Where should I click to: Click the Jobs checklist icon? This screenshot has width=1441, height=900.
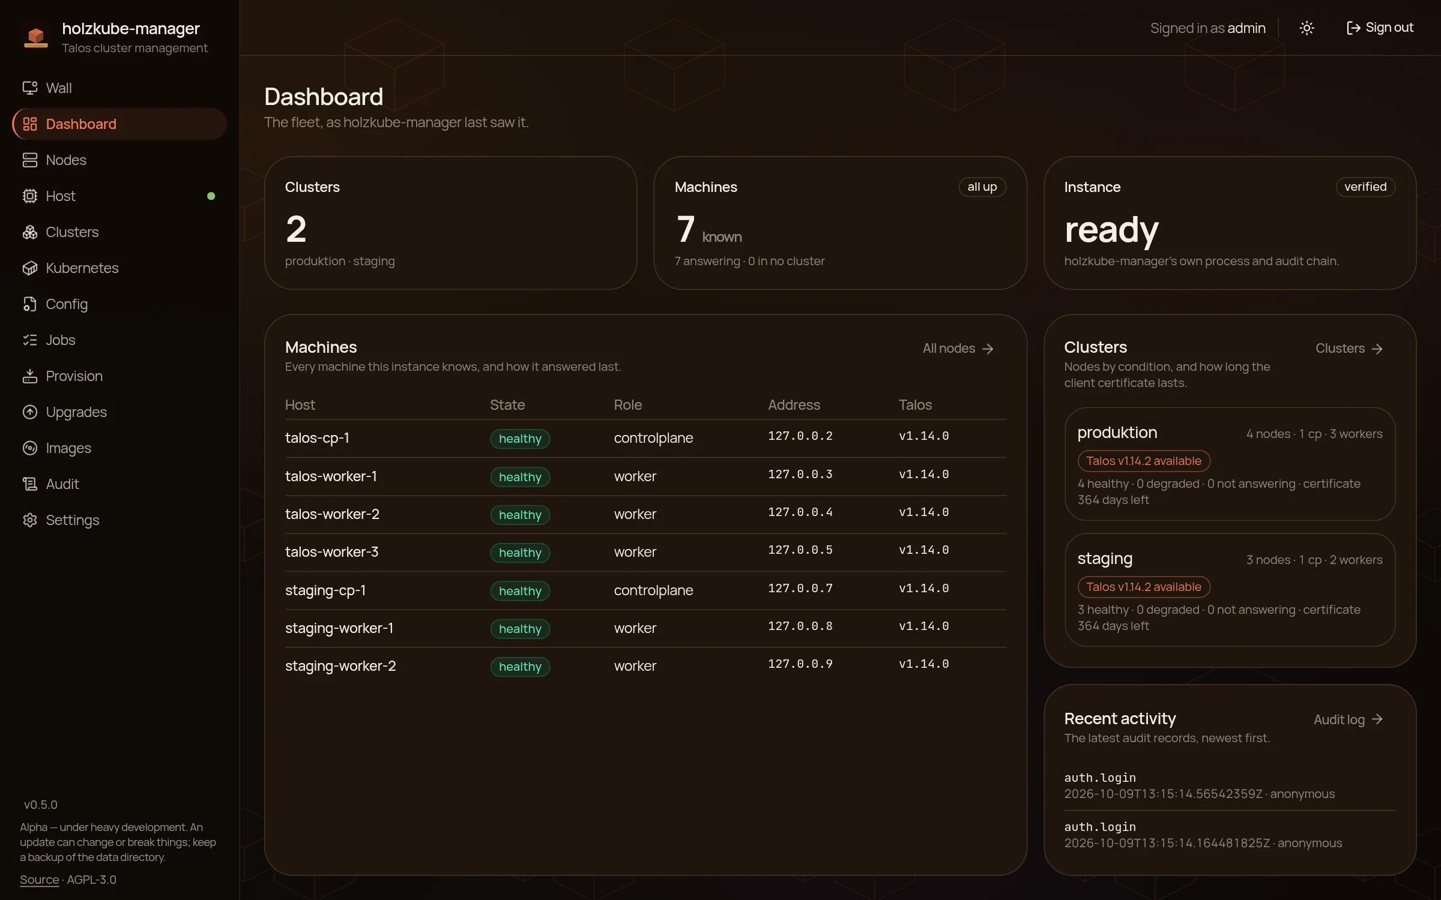coord(30,340)
